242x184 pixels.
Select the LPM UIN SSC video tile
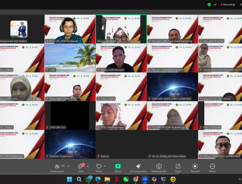click(70, 116)
